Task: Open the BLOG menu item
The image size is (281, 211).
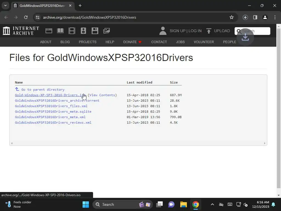Action: point(65,42)
